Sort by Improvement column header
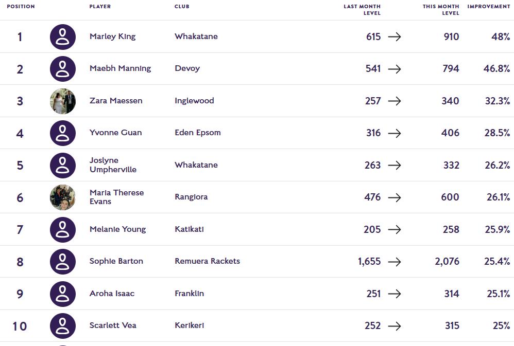Screen dimensions: 514x346 [488, 7]
